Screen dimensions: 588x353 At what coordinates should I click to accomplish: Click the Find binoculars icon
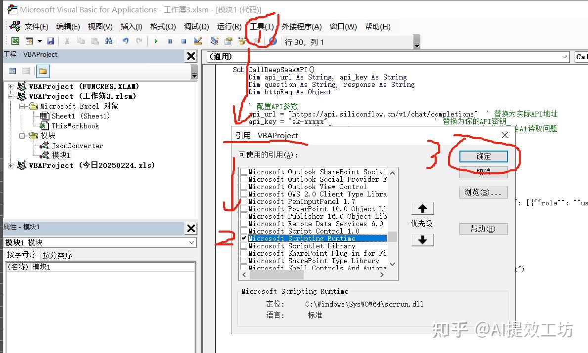[x=109, y=41]
